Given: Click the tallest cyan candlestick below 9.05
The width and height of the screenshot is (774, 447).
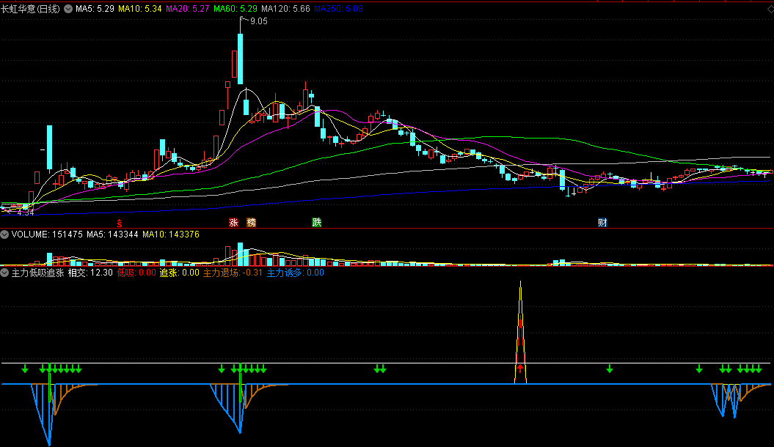Looking at the screenshot, I should 241,59.
